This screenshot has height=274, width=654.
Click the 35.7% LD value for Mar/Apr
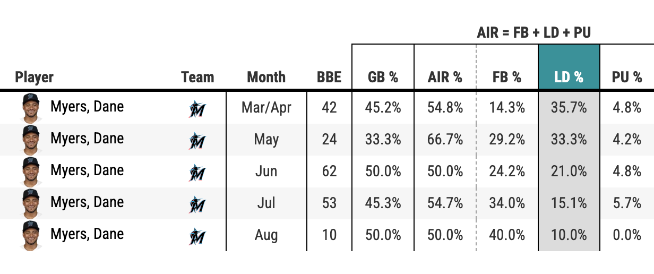pyautogui.click(x=569, y=108)
